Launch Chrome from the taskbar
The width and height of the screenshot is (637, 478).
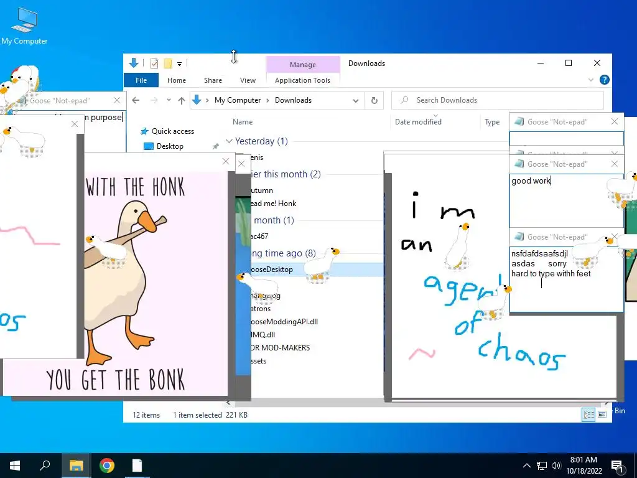(107, 466)
